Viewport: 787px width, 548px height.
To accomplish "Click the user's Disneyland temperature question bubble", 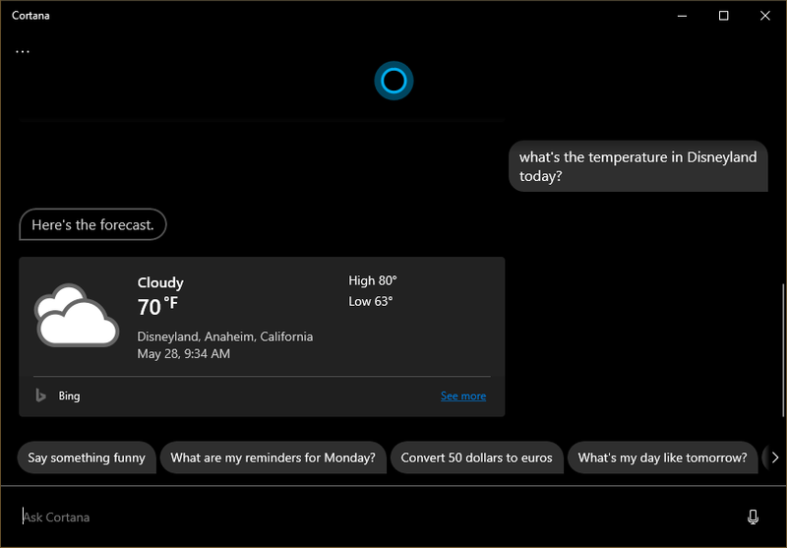I will click(637, 166).
